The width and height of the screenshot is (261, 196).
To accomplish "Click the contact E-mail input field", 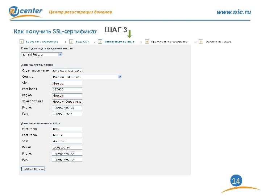I will pos(67,147).
